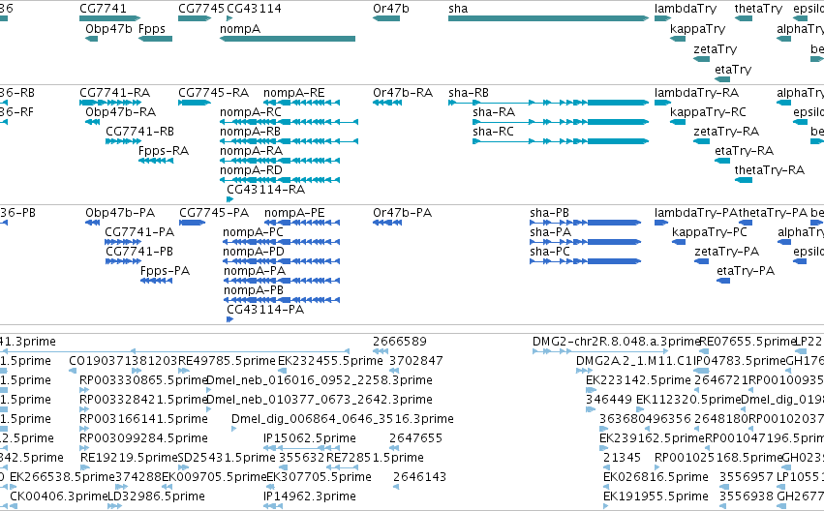Select transcript nompA-RC
Screen dimensions: 824x511
pyautogui.click(x=251, y=112)
